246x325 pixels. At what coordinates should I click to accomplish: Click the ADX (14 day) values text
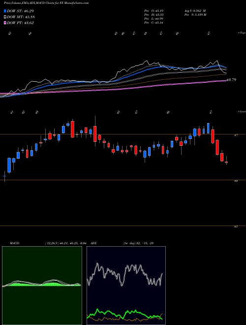138,243
